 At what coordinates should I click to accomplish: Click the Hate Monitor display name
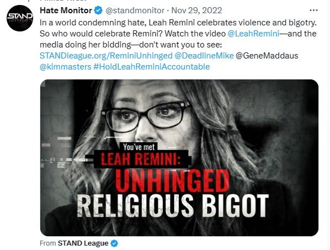point(66,10)
